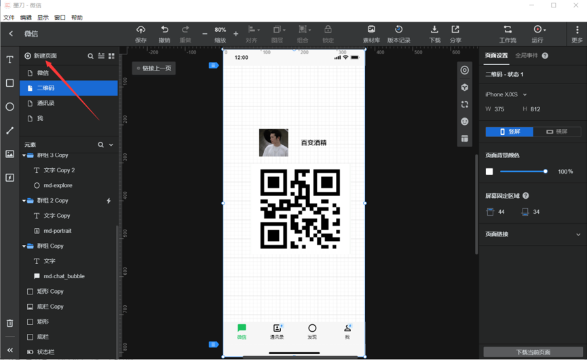Open the page background color swatch

(489, 172)
